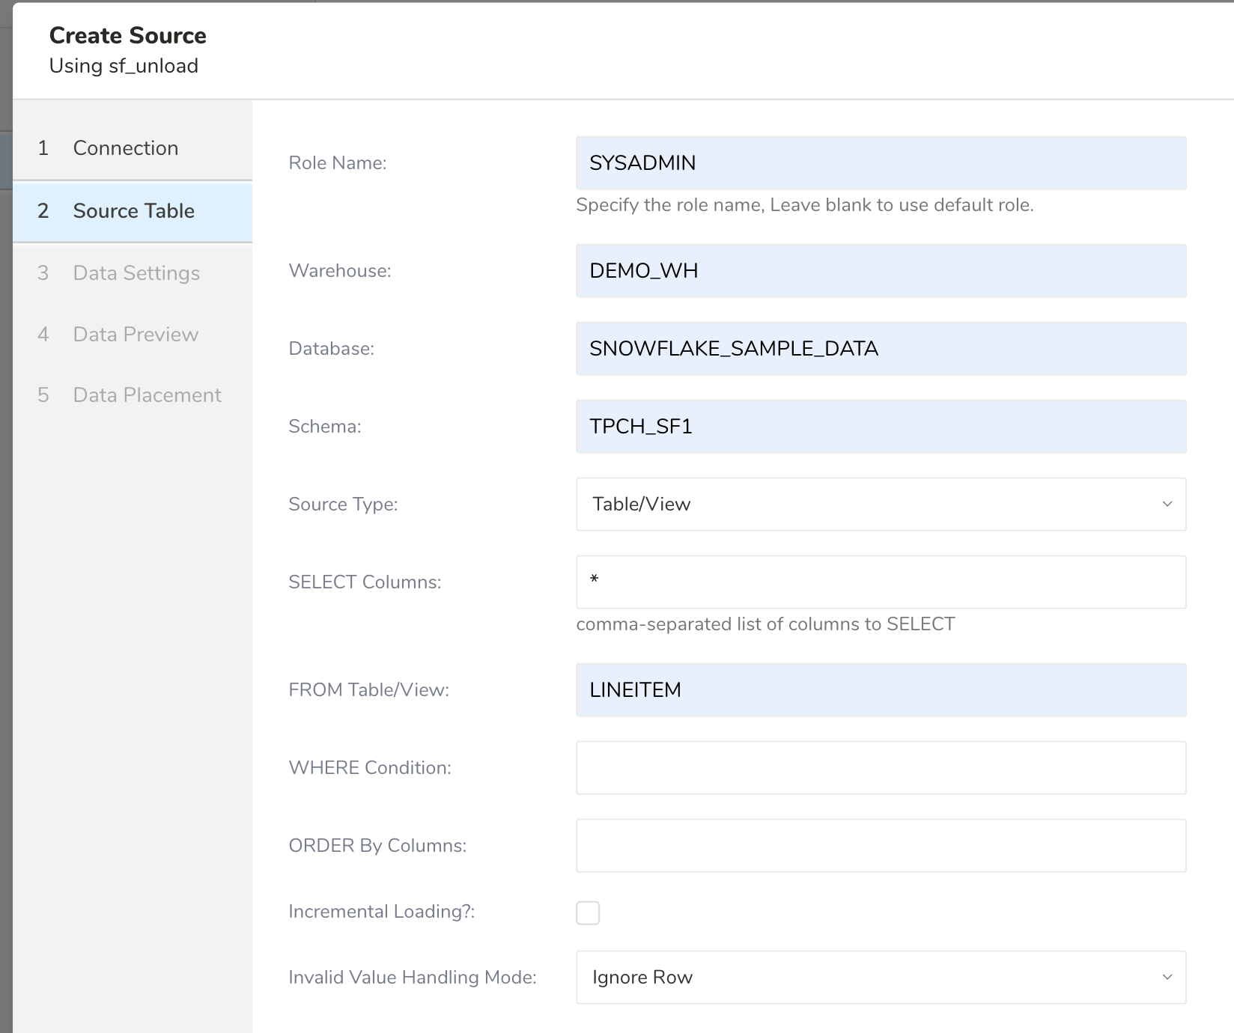Go to Data Settings step
Screen dimensions: 1234x1033
pos(136,273)
